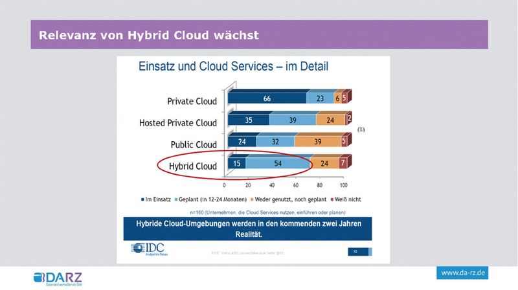The image size is (518, 290).
Task: Click the Public Cloud bar segment 39
Action: point(317,142)
